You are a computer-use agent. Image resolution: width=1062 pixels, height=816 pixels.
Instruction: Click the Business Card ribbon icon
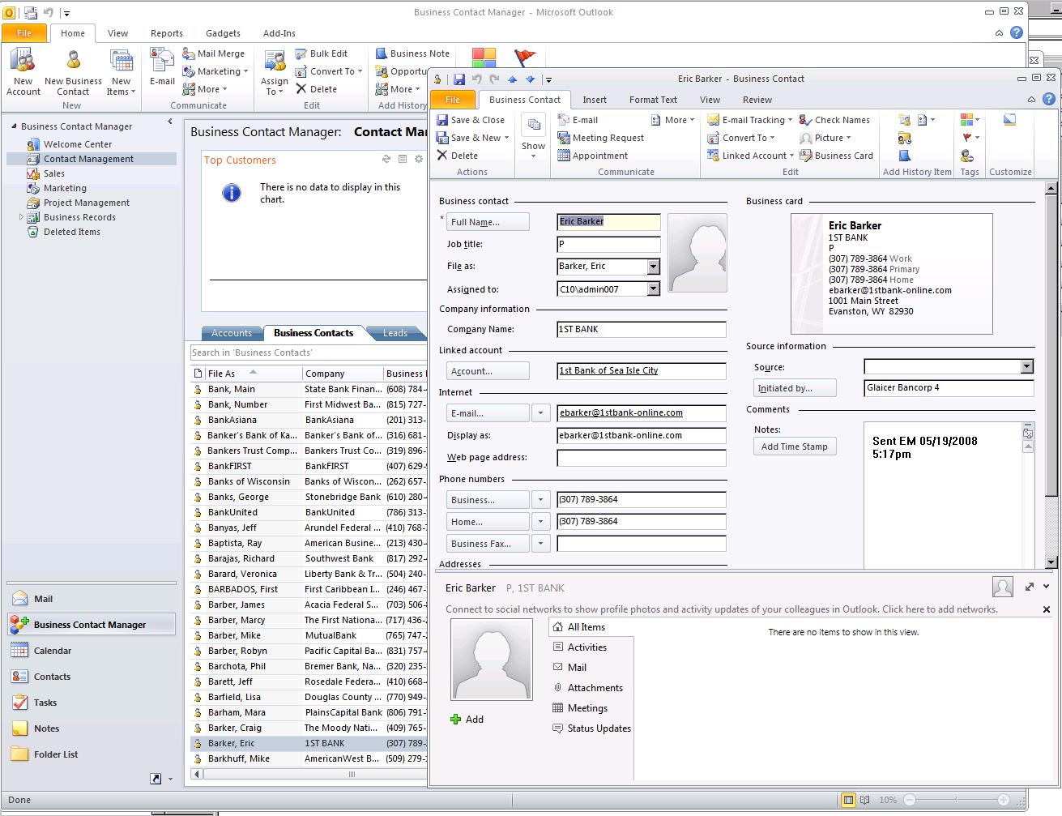click(x=806, y=156)
